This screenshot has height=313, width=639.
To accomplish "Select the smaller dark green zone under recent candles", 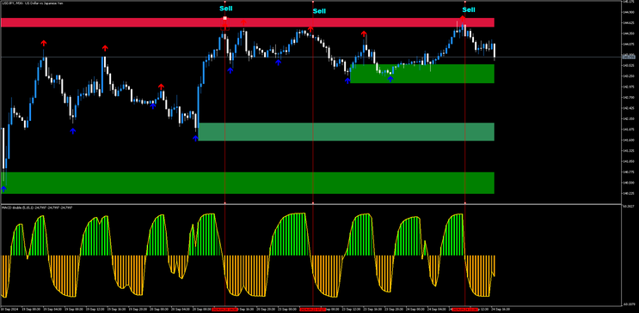I will [x=422, y=74].
